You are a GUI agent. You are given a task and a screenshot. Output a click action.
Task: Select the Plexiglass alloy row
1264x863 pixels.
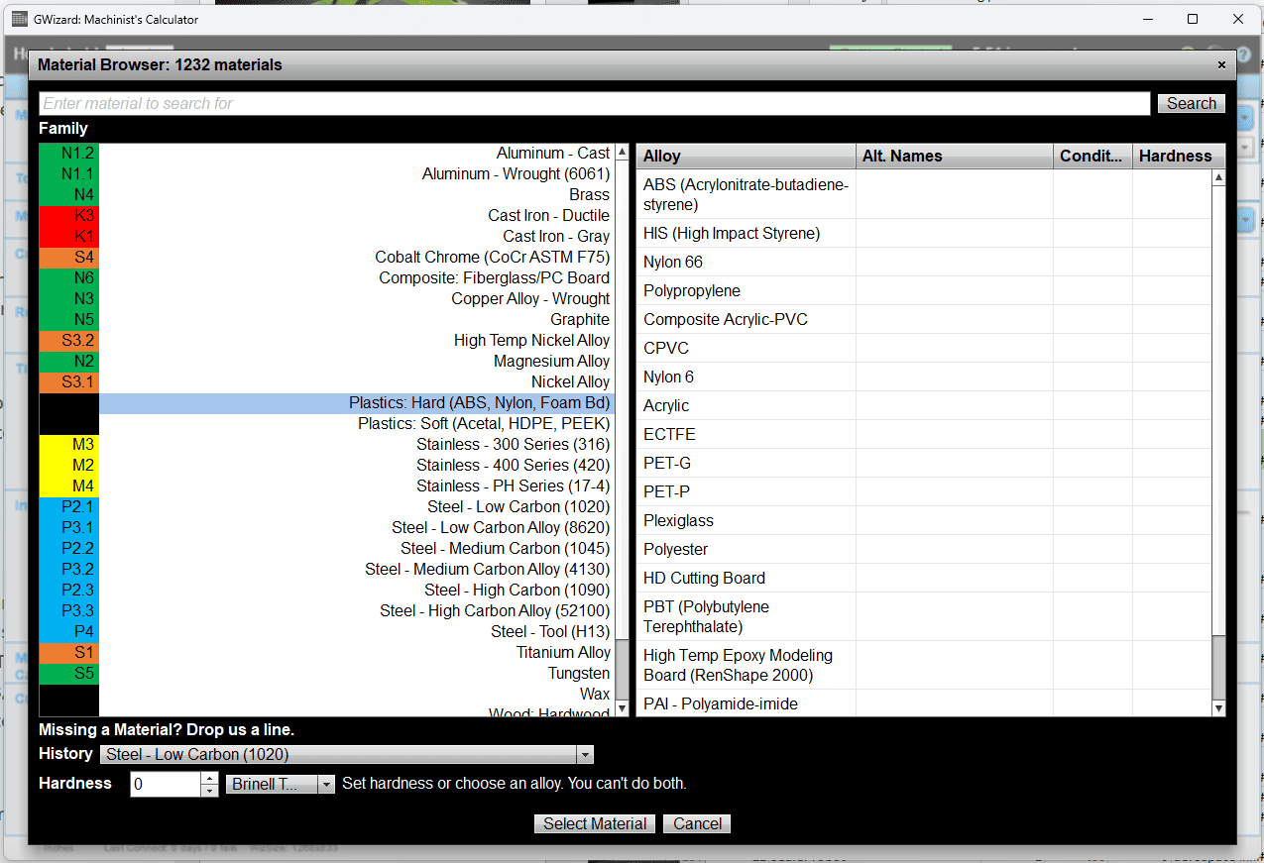click(924, 521)
